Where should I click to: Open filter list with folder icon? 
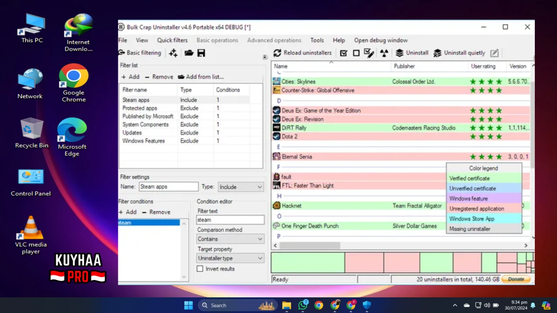coord(188,53)
